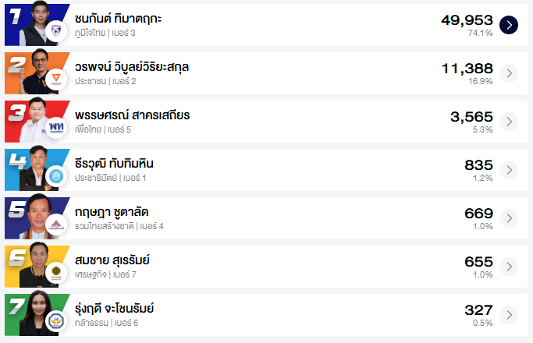Click the รวมไทยสร้างชาติ party logo

[55, 225]
